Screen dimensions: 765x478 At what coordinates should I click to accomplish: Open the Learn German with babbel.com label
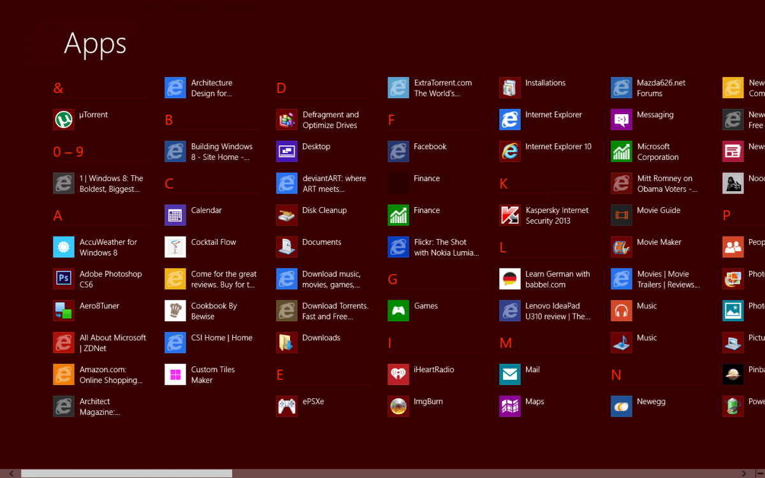[557, 279]
